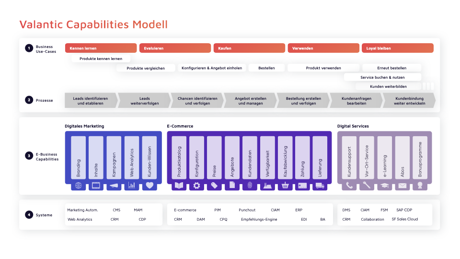Select the 'Kaufen' use-case header
The height and width of the screenshot is (259, 460).
point(249,48)
